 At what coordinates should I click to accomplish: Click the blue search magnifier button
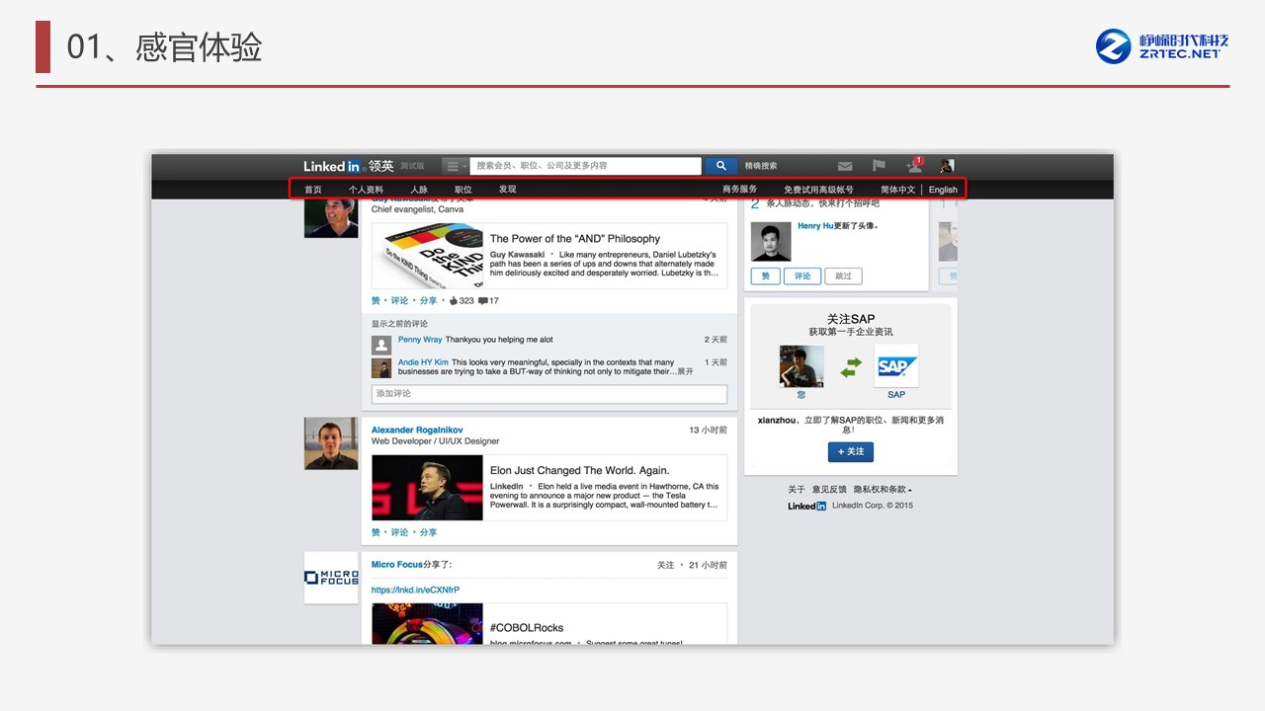click(721, 166)
